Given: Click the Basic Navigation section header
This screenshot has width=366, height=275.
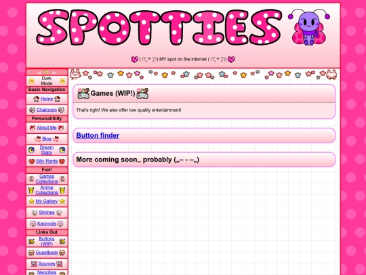Looking at the screenshot, I should (x=47, y=90).
